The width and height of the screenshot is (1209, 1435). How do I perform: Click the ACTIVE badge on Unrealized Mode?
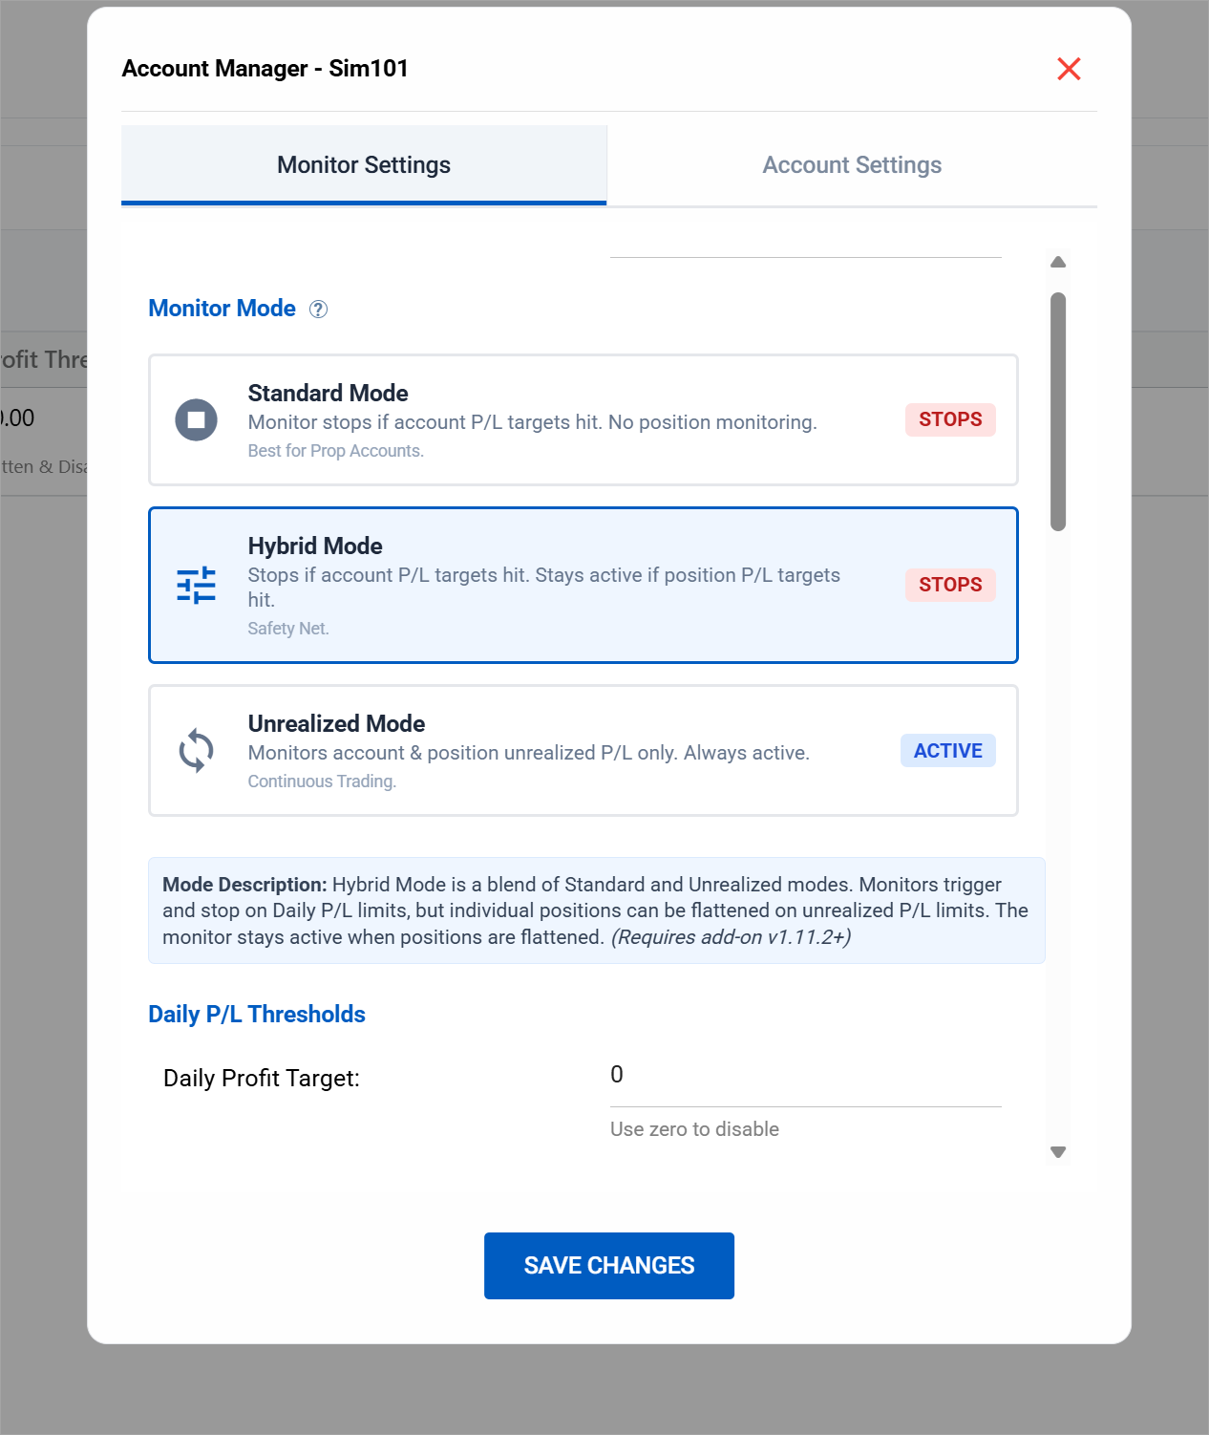click(x=947, y=751)
